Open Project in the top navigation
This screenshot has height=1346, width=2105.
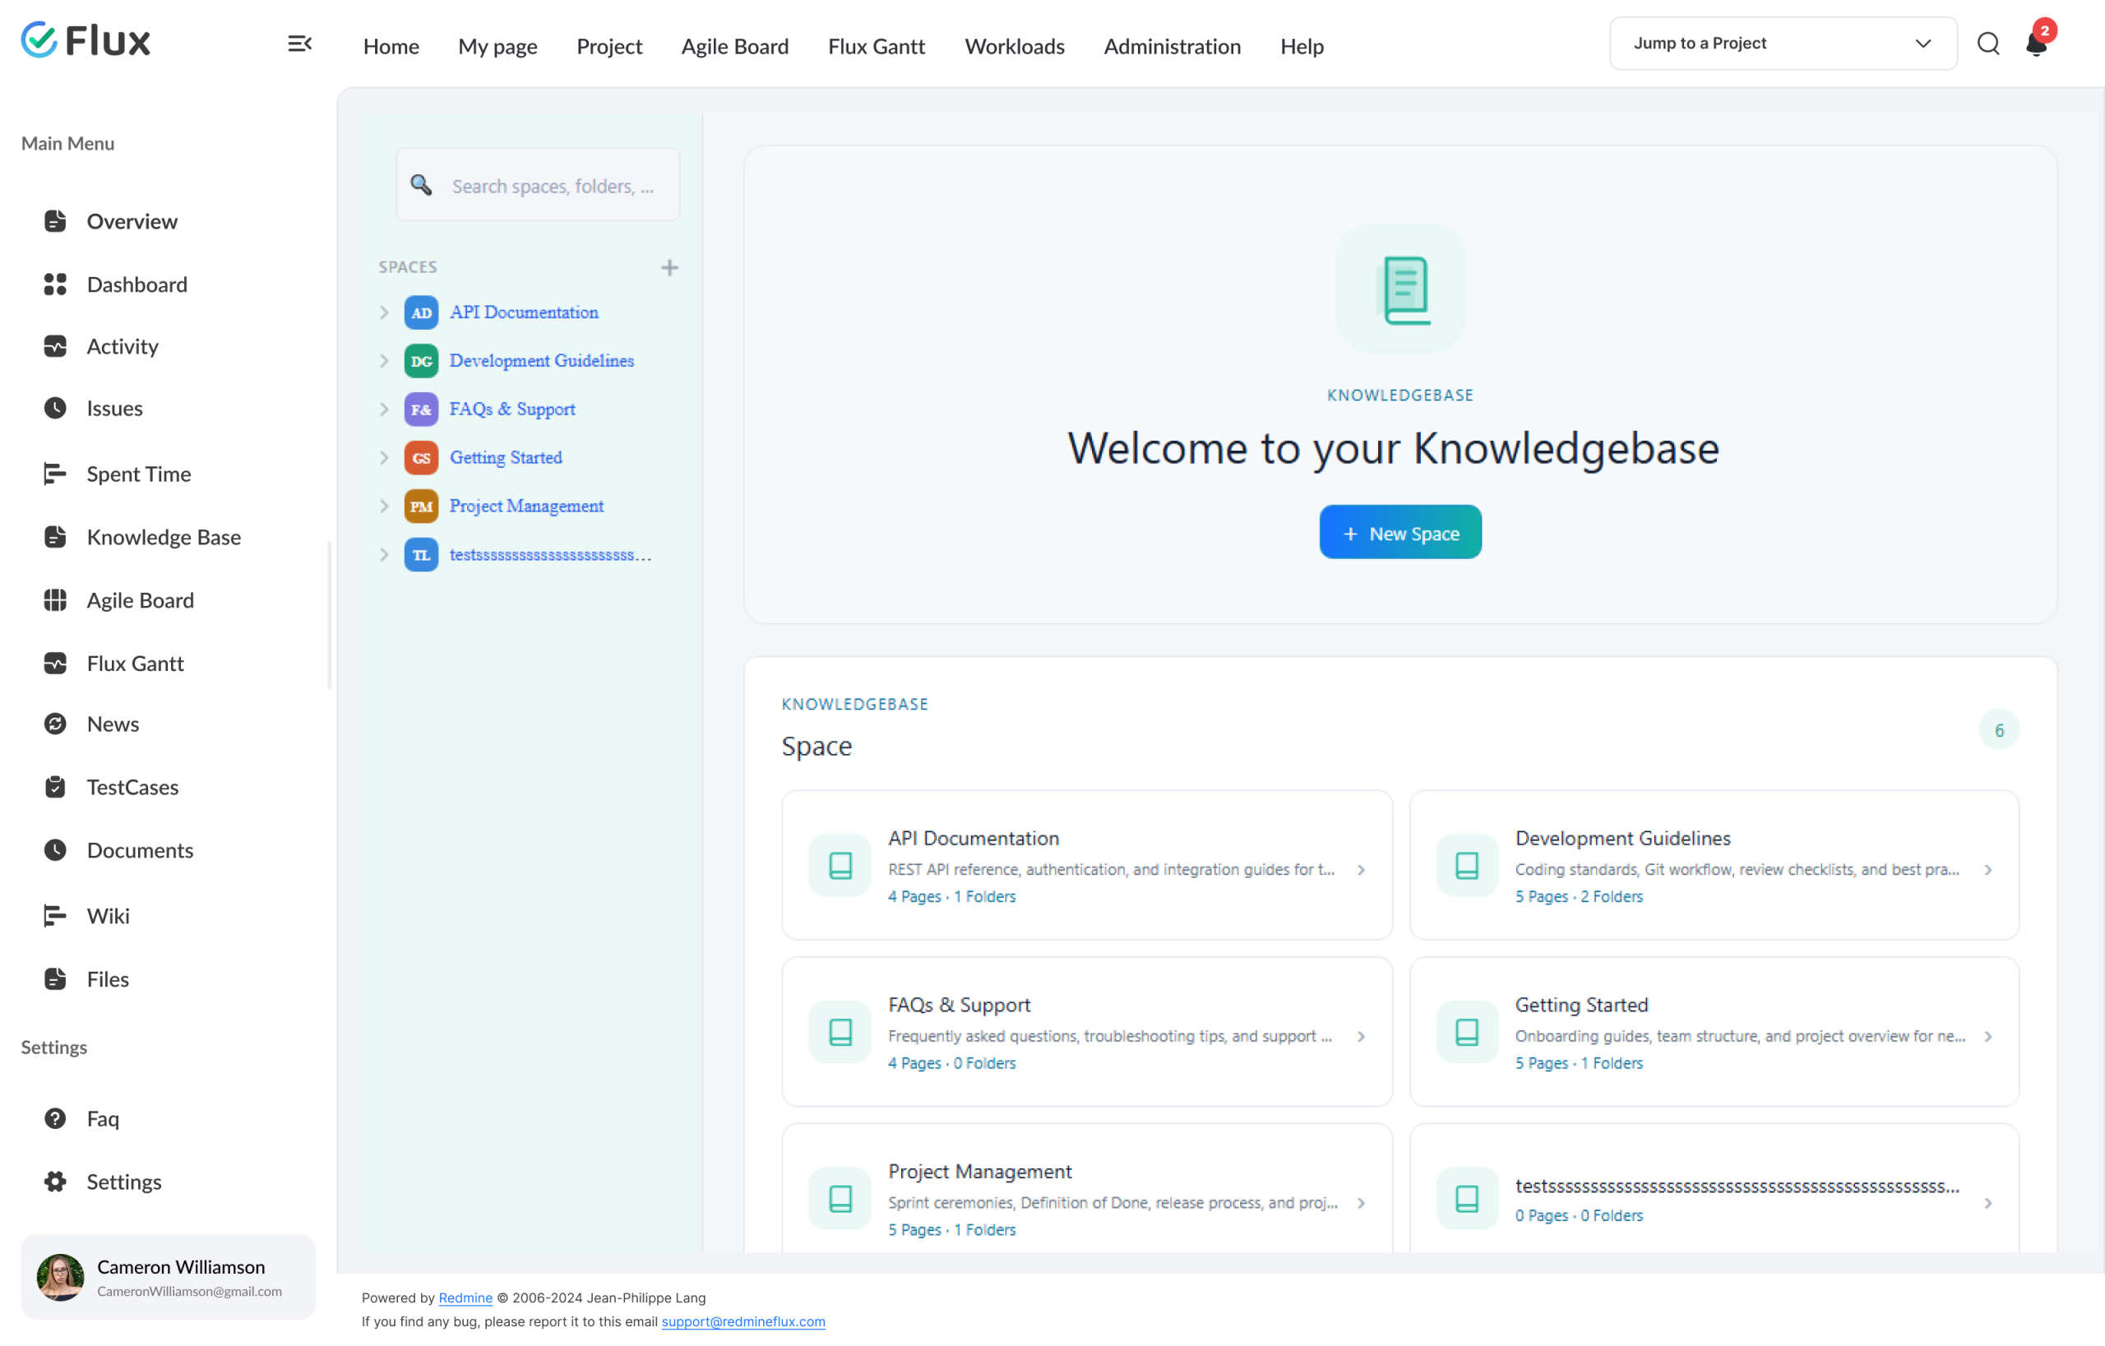tap(609, 46)
